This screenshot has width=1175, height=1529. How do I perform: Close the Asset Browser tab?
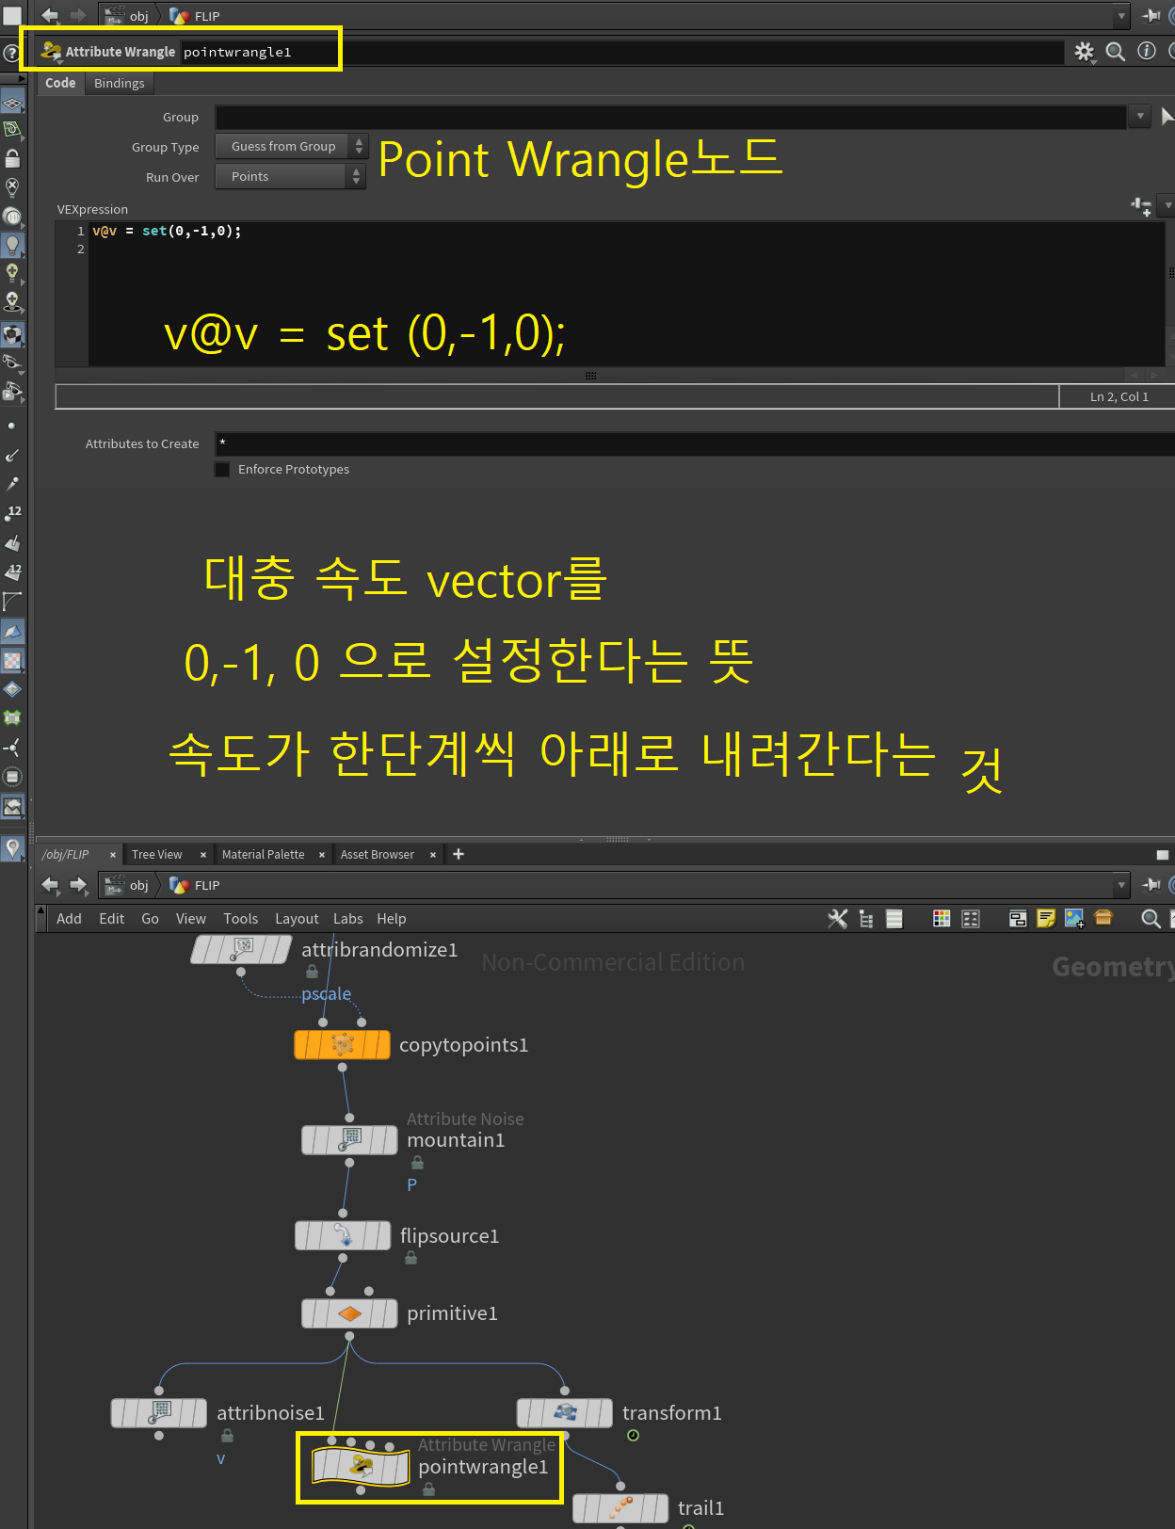click(x=433, y=855)
